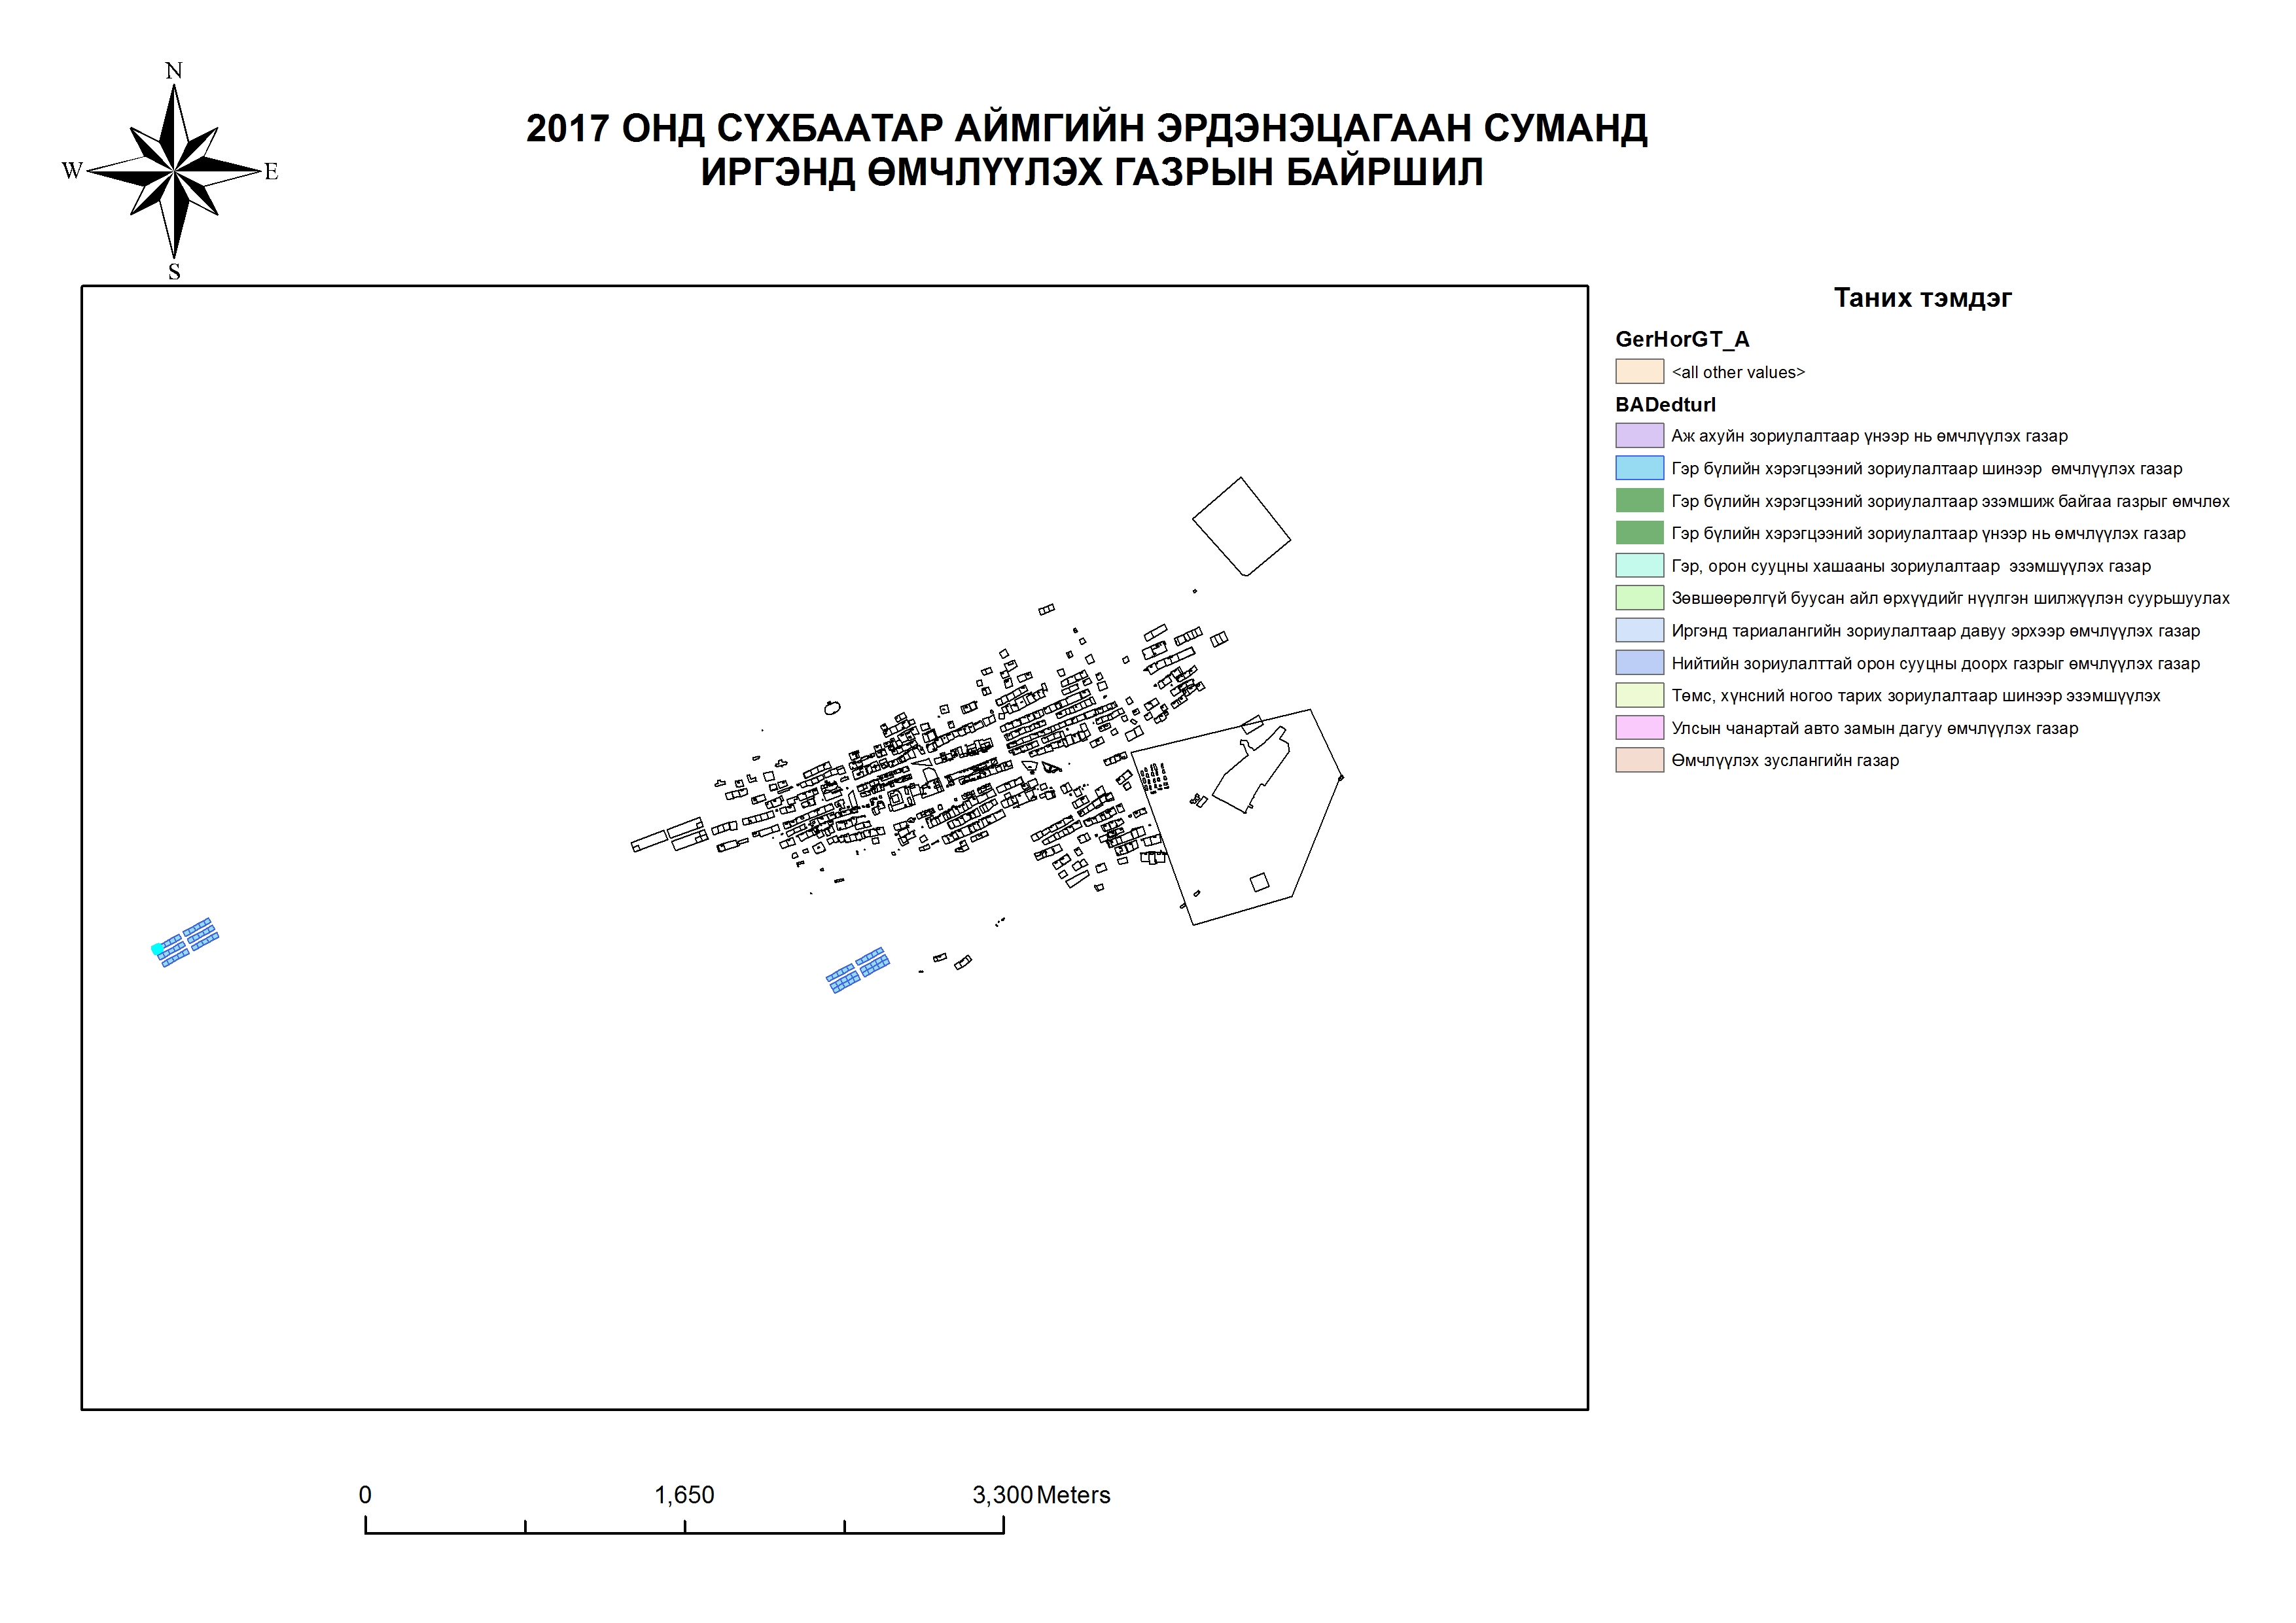Click the 'GerHorGT_A' layer name in legend
Viewport: 2296px width, 1623px height.
coord(1682,340)
